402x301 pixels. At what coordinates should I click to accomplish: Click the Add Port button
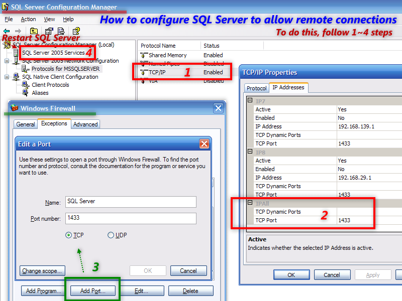[x=92, y=291]
